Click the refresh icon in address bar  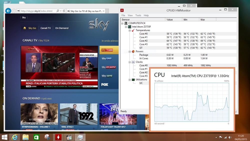tap(64, 11)
